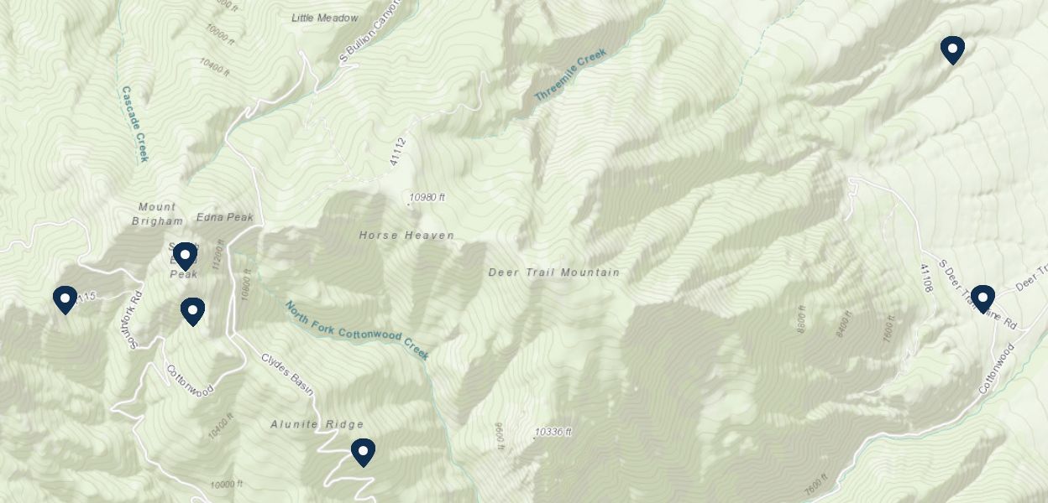Screen dimensions: 1048x503
Task: Click the Mount Brigham label
Action: (157, 214)
